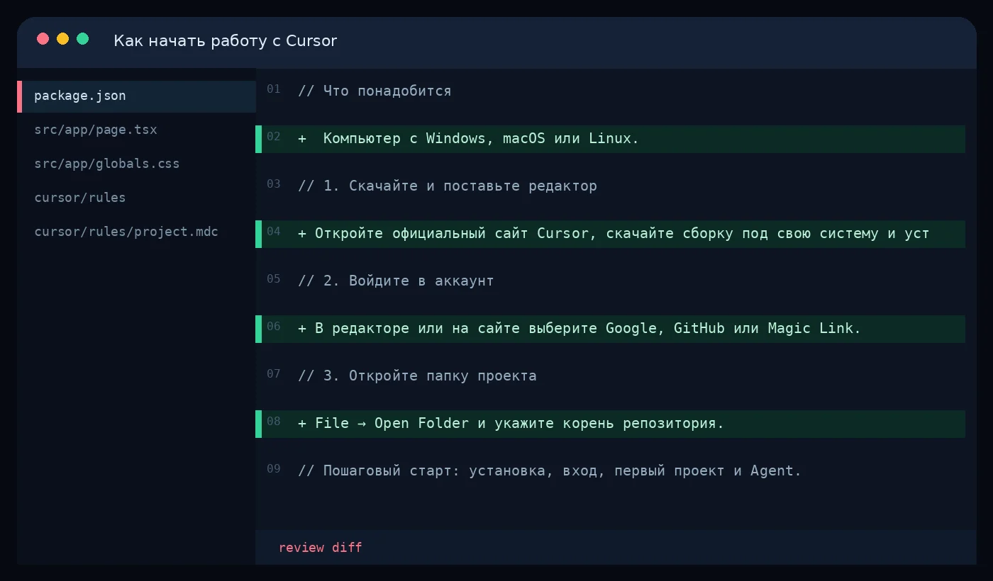The image size is (993, 581).
Task: Click line number 08 in the gutter
Action: click(x=274, y=422)
